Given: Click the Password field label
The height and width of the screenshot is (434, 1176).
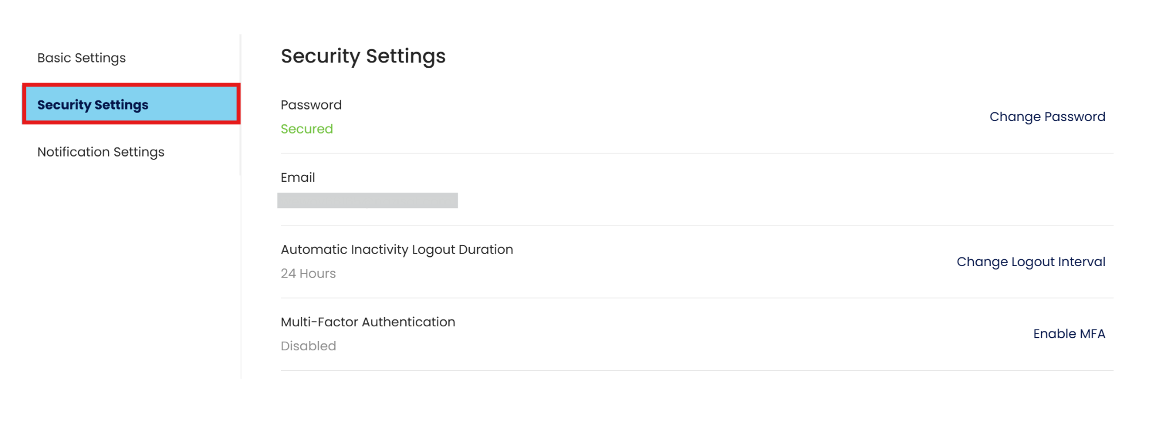Looking at the screenshot, I should [311, 105].
